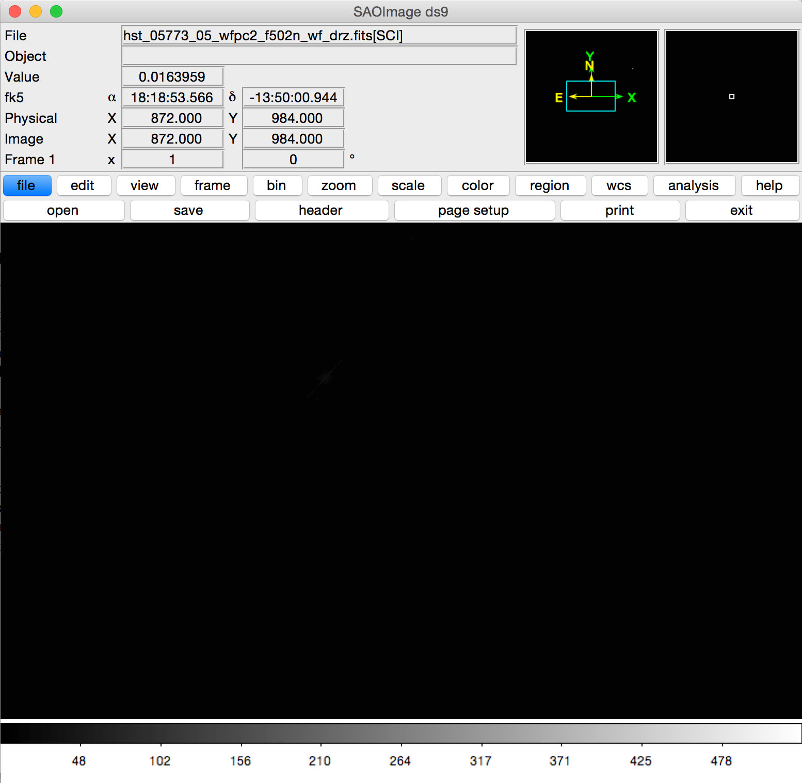
Task: Display the FITS header via header button
Action: [x=321, y=210]
